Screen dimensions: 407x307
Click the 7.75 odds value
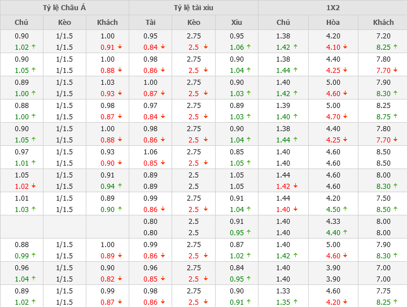[x=383, y=291]
